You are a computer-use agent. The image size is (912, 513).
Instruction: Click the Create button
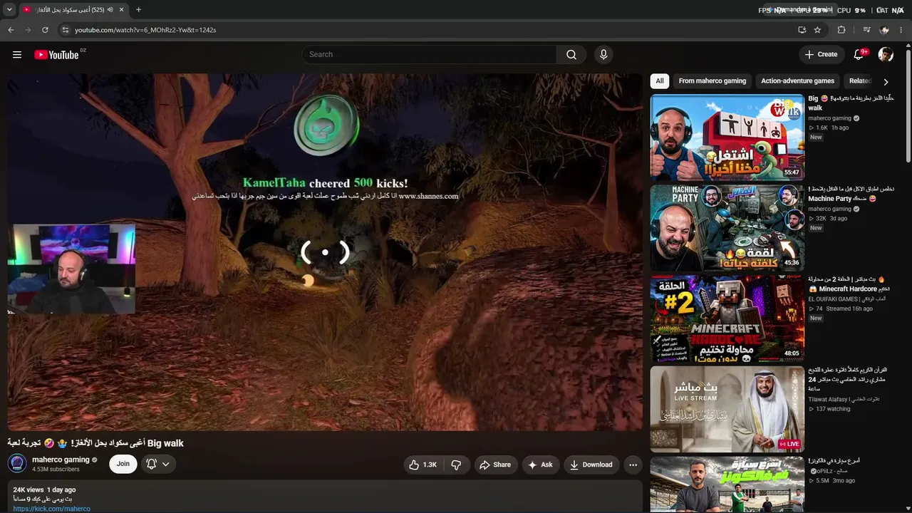[821, 55]
